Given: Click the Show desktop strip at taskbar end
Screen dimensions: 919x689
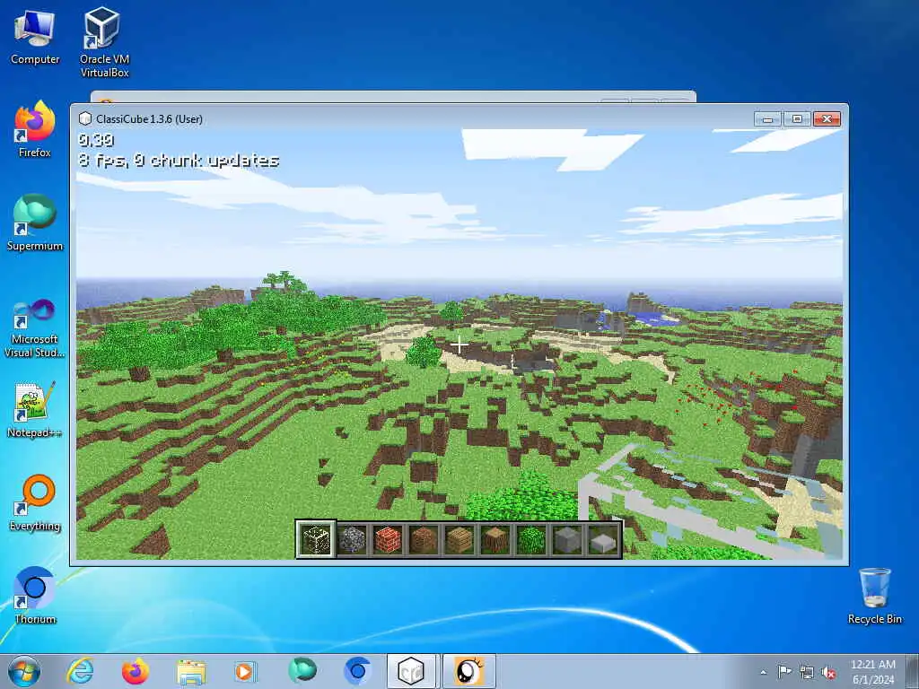Looking at the screenshot, I should (x=913, y=671).
